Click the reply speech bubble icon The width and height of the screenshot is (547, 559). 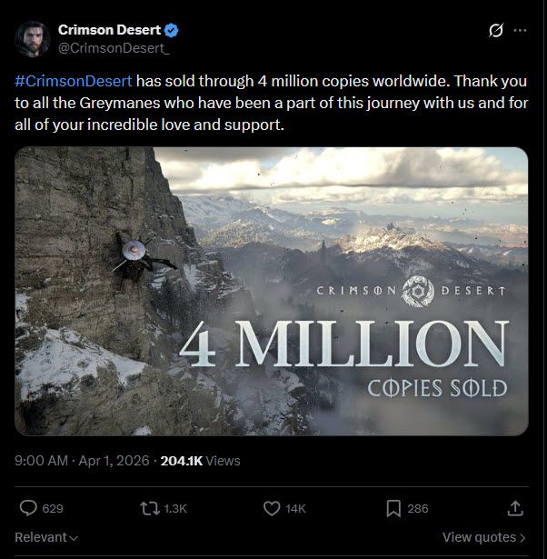(x=28, y=509)
